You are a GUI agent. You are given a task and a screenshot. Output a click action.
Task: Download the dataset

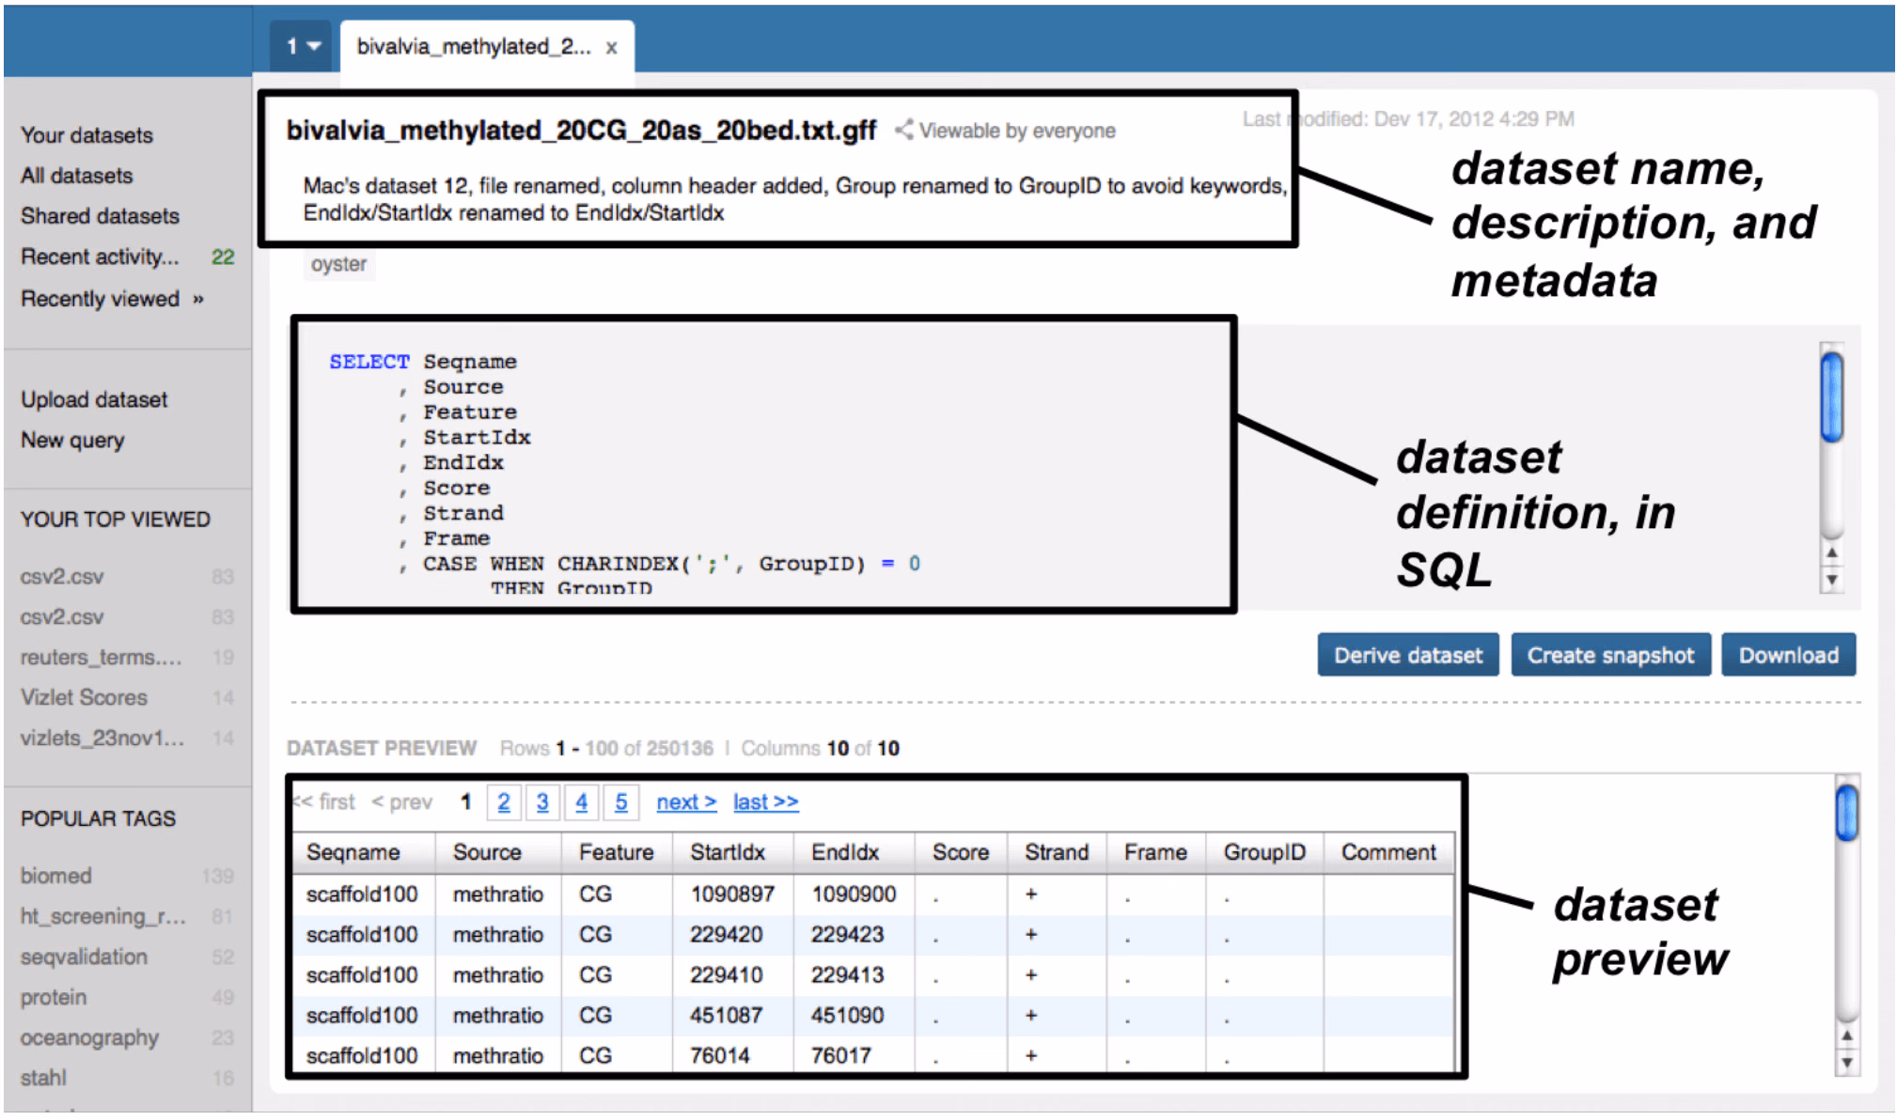[x=1788, y=655]
